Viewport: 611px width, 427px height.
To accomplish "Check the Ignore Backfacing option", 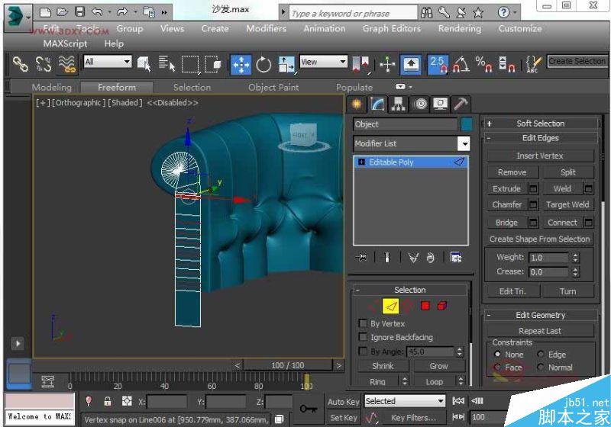I will 363,337.
